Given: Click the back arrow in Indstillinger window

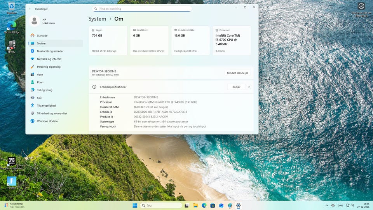Looking at the screenshot, I should pyautogui.click(x=30, y=9).
